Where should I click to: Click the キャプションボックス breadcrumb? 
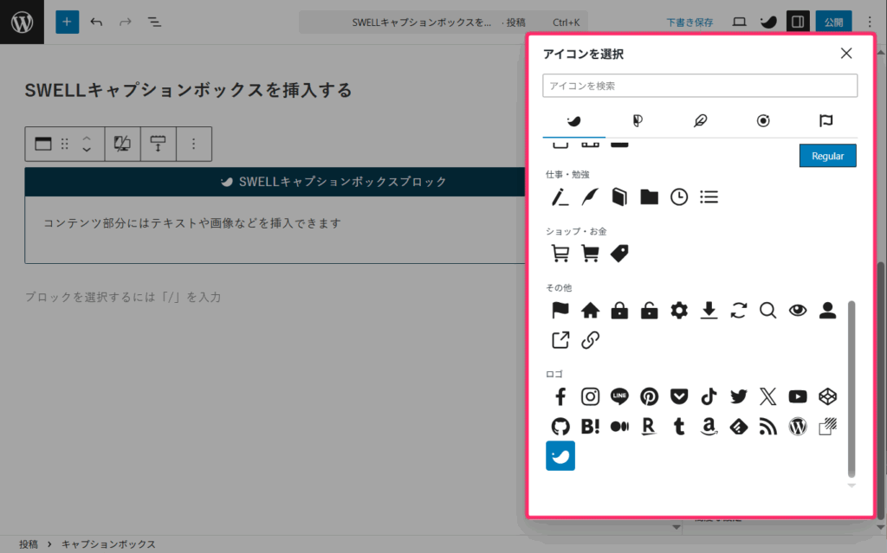click(x=108, y=544)
